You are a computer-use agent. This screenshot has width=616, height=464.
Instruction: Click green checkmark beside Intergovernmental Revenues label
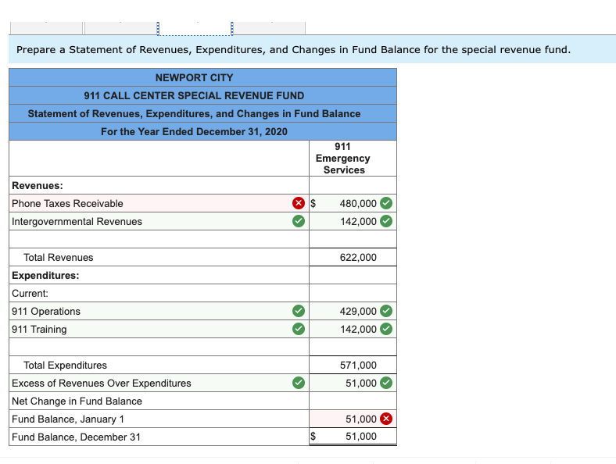299,221
